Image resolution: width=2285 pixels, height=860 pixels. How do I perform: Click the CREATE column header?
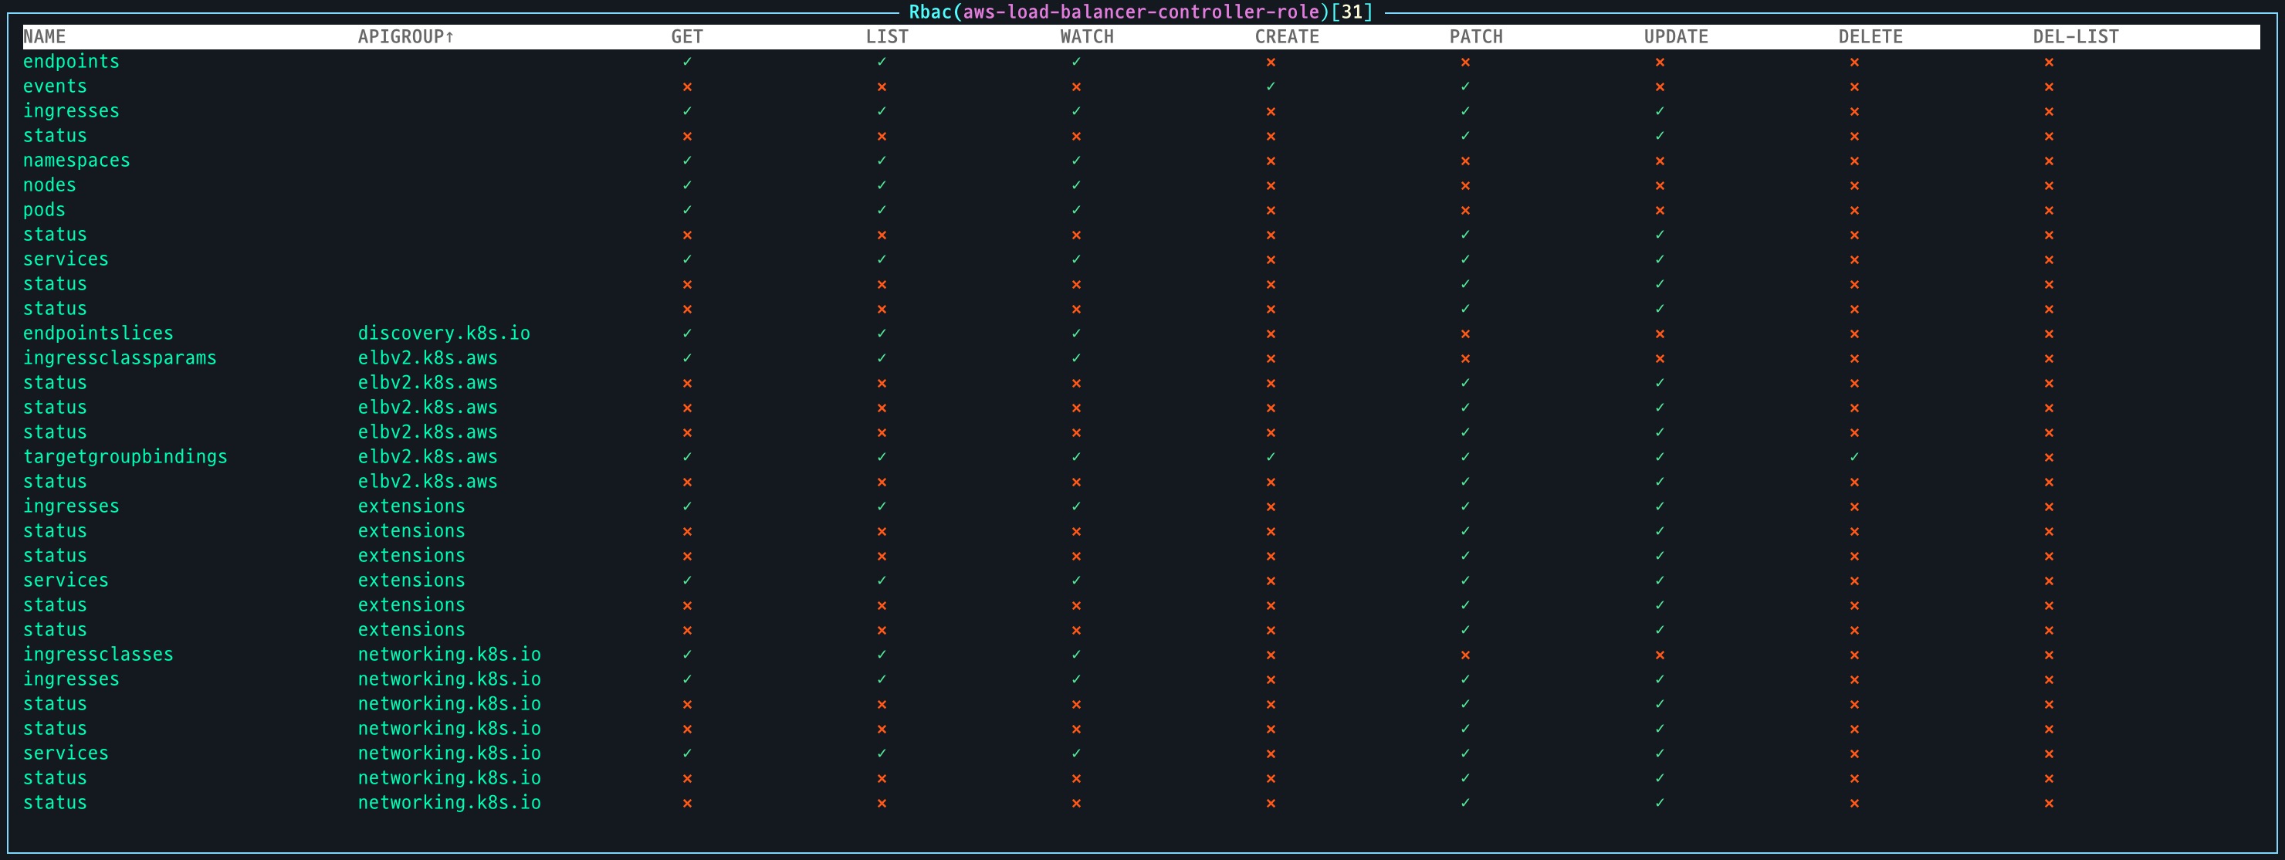click(1286, 37)
